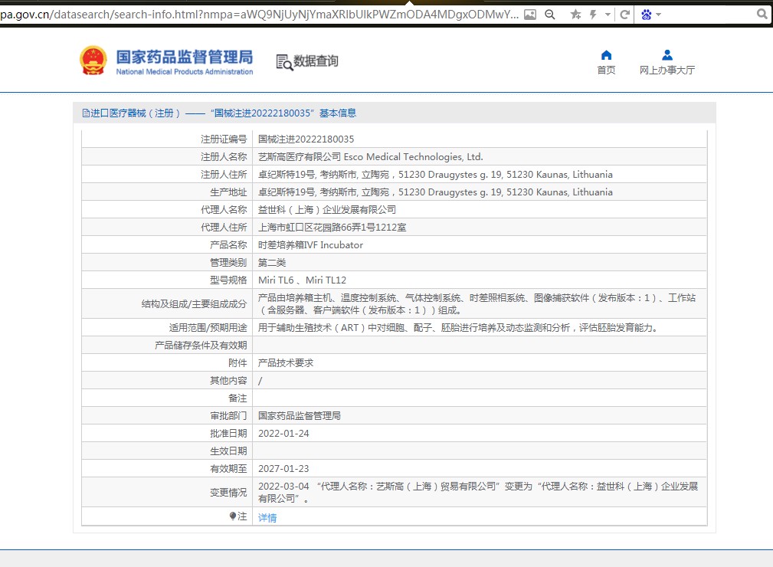Click the image icon in the address bar
Image resolution: width=773 pixels, height=567 pixels.
pos(530,15)
